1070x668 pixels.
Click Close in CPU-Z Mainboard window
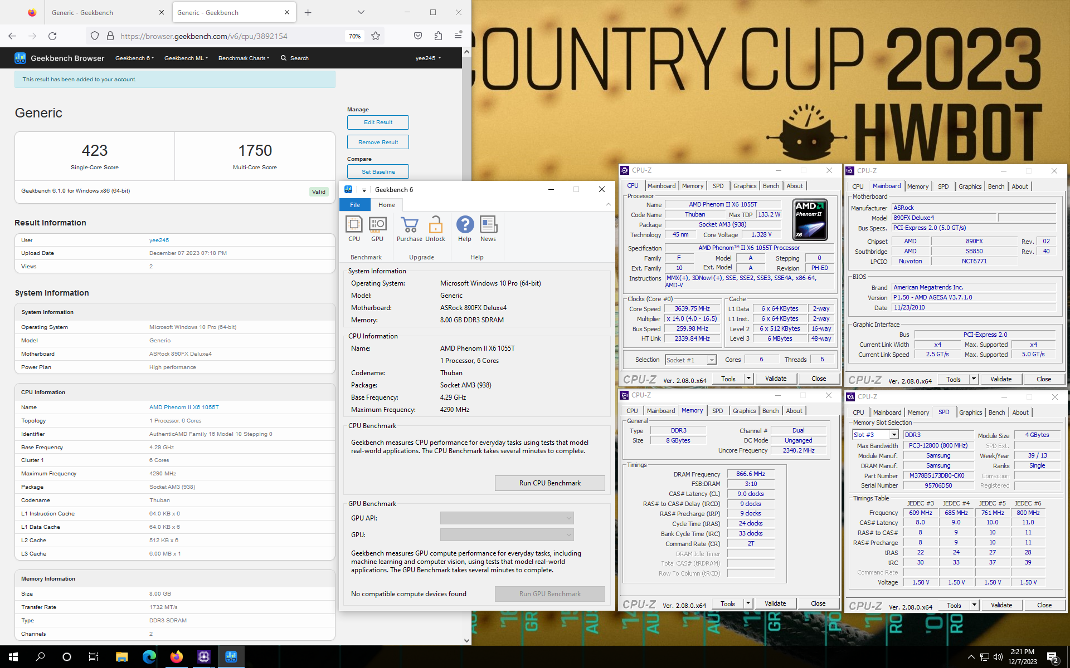tap(1044, 379)
